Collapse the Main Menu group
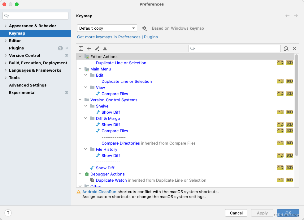Viewport: 304px width, 220px height. point(80,69)
